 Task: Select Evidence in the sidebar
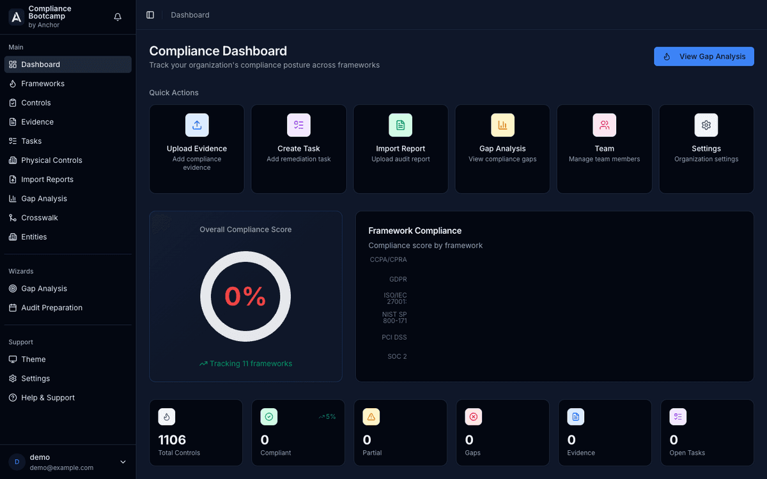(68, 122)
